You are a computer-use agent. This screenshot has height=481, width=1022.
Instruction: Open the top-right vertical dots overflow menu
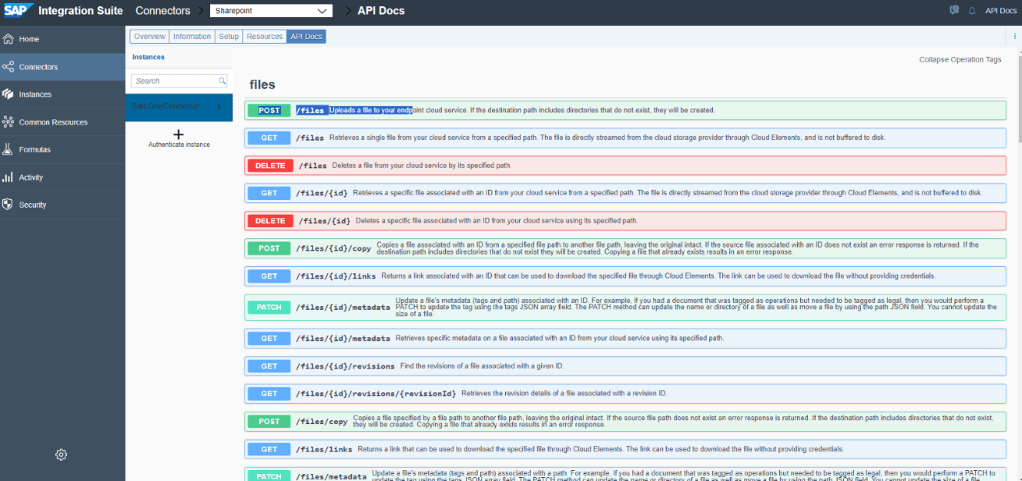[1014, 37]
